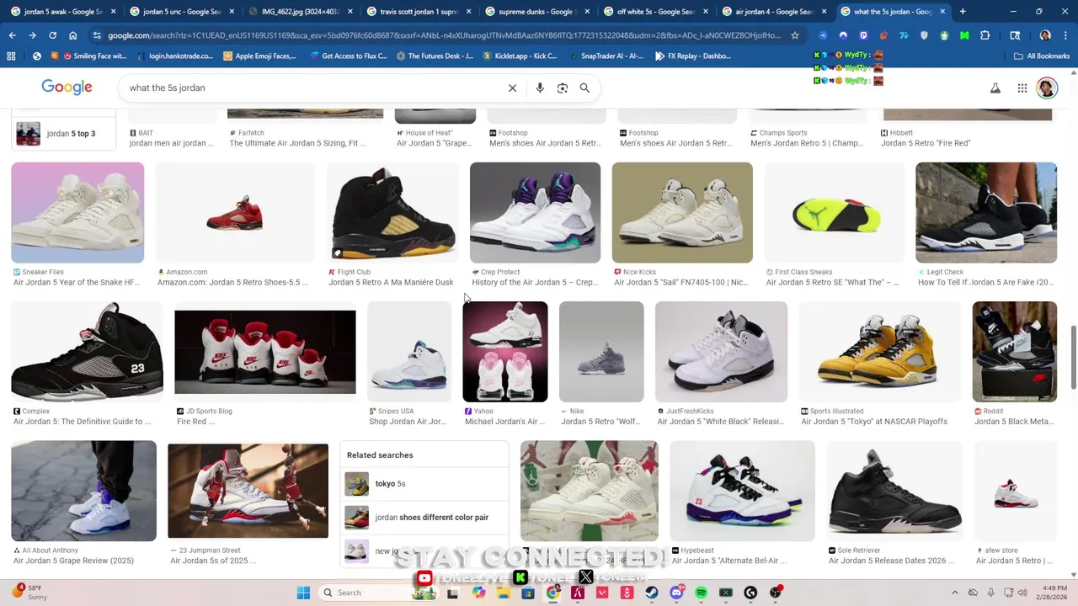
Task: Open the First Class Sneaks 'What The' image
Action: [835, 213]
